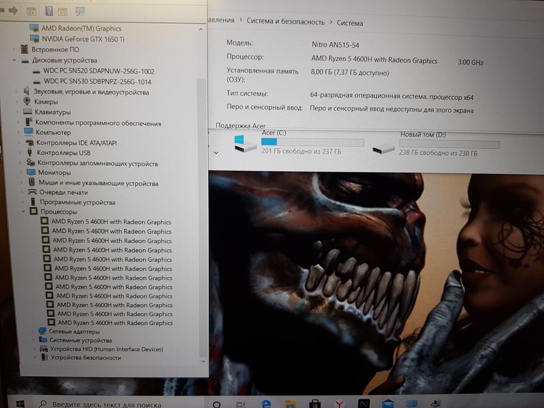Click the icon beside Устройства HID (Human Interface Devices)

click(44, 348)
